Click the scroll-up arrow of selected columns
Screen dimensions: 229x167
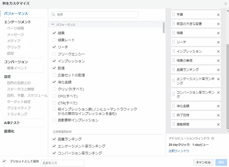point(228,11)
